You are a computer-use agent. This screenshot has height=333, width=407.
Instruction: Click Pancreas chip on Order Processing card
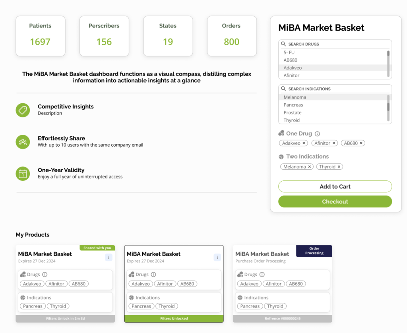pos(250,306)
